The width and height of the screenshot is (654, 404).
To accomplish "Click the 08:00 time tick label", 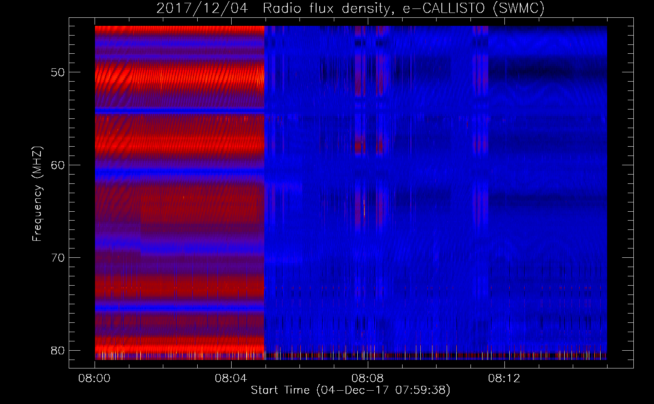I will 95,379.
